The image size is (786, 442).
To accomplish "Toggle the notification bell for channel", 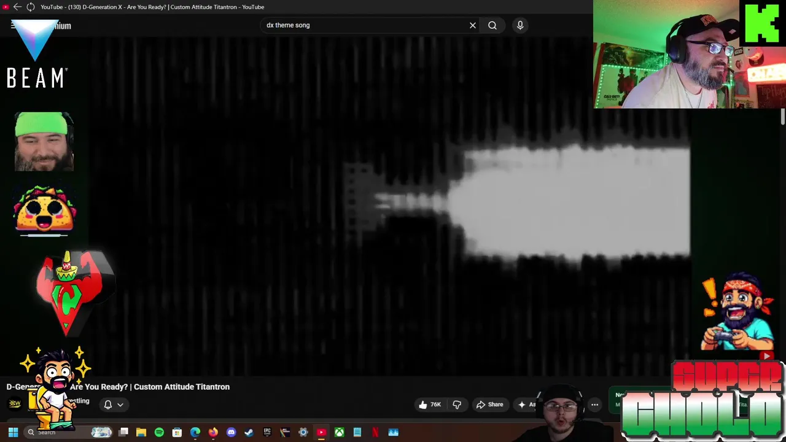I will click(108, 405).
